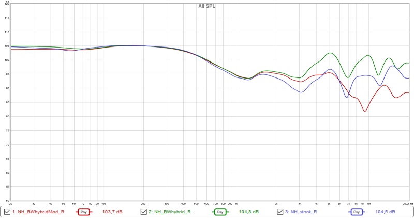The width and height of the screenshot is (414, 218).
Task: Click the red curve's deepest dip near 9k
Action: [365, 111]
